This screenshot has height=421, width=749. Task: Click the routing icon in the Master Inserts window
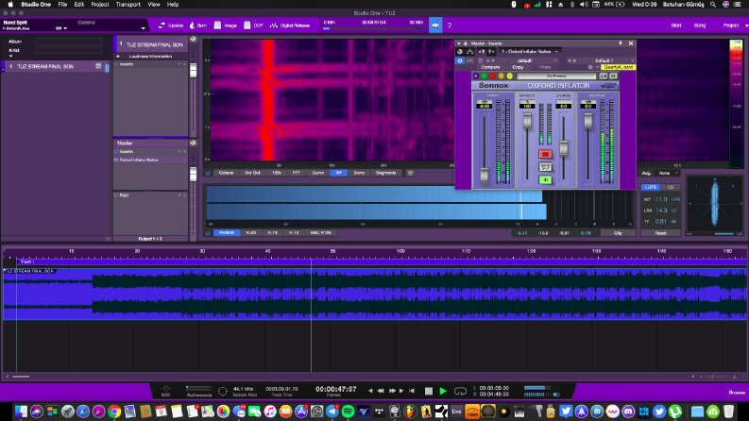pyautogui.click(x=470, y=52)
